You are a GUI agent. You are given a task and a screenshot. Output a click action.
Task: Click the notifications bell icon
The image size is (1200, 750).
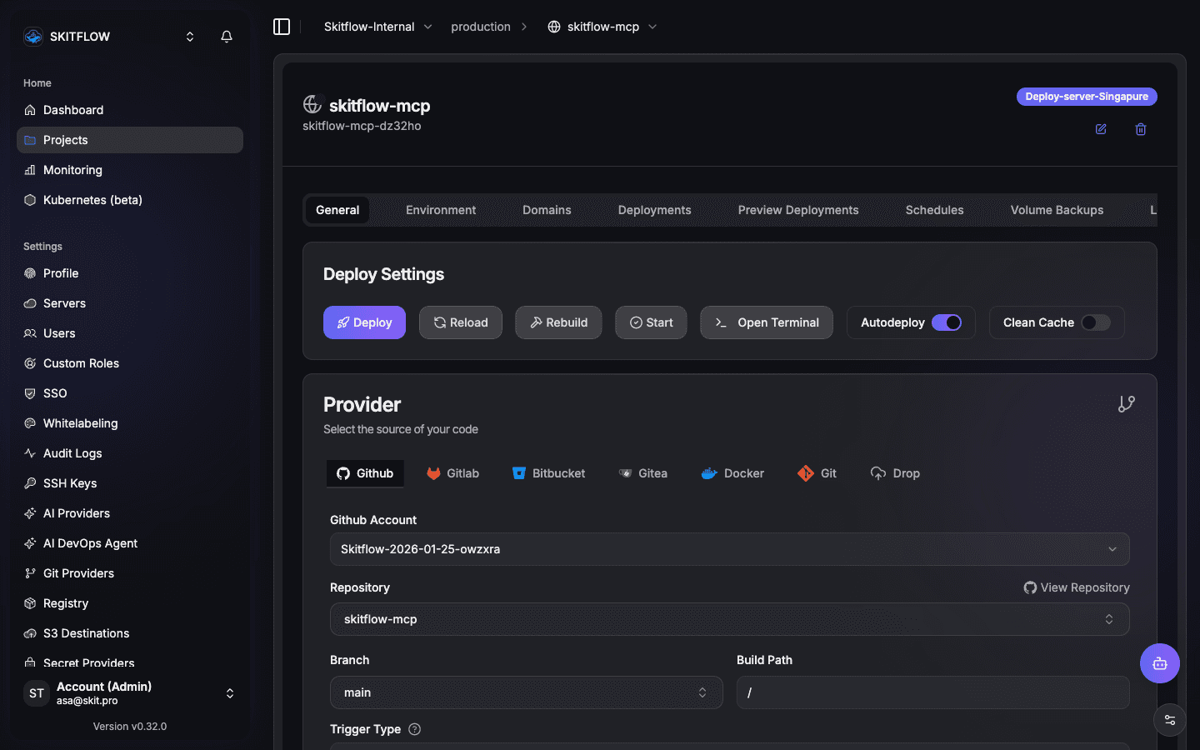point(227,37)
